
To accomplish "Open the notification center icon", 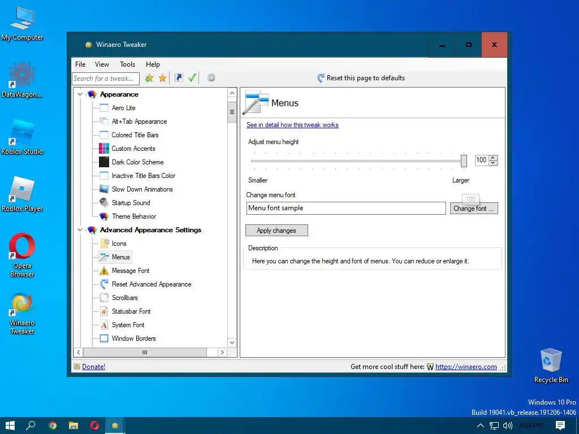I will (x=560, y=426).
